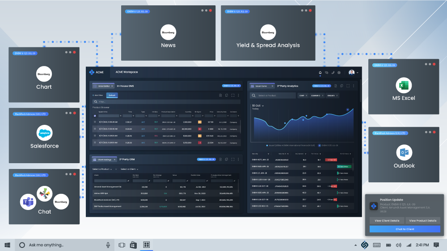Click the interop tray icon in system tray
447x251 pixels.
click(x=364, y=245)
